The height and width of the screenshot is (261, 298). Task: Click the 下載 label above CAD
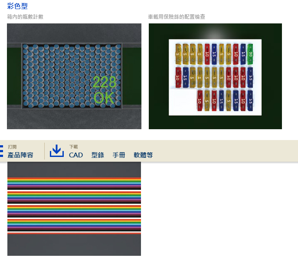74,147
